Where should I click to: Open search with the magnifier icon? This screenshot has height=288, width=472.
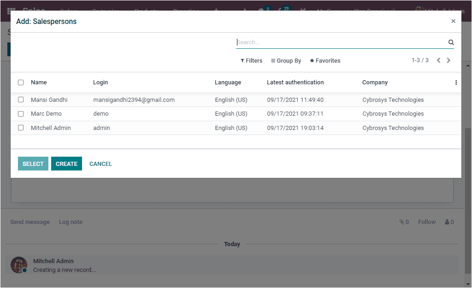point(451,42)
